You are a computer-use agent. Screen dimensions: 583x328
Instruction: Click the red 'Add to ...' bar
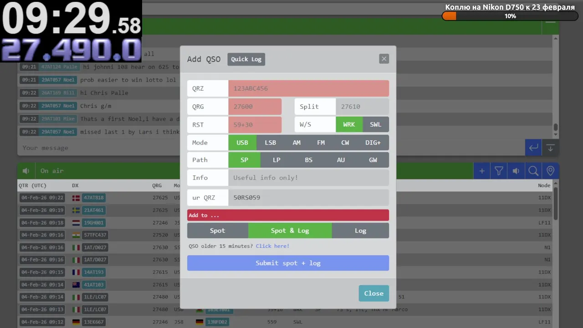(288, 215)
